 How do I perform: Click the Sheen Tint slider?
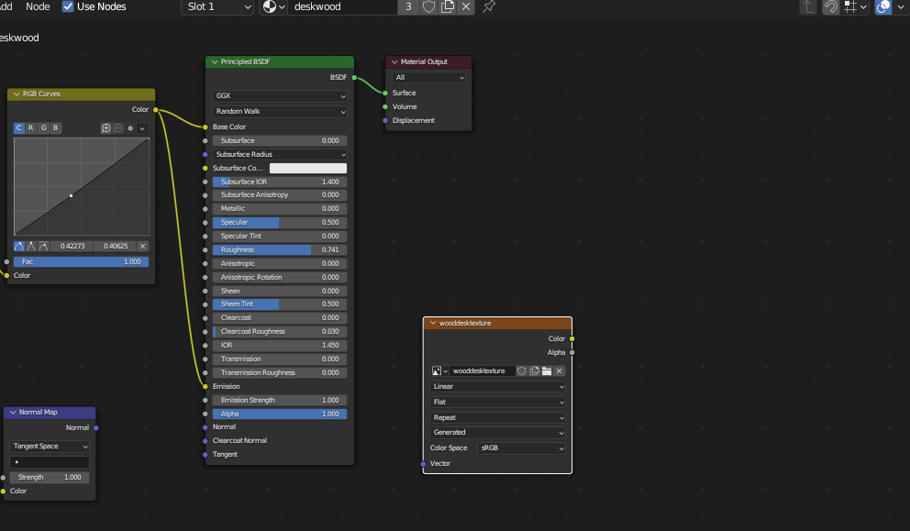(280, 304)
